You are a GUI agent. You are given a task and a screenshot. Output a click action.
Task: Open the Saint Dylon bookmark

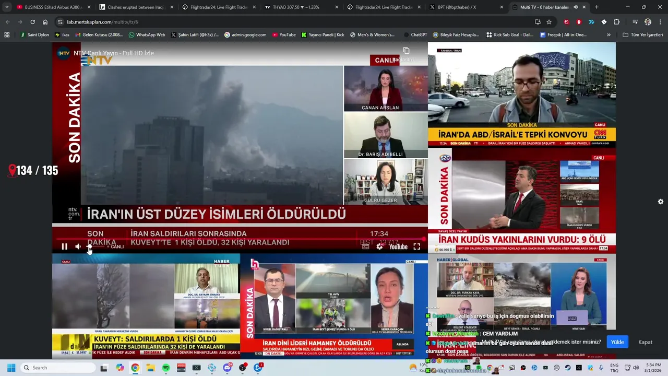click(x=35, y=35)
